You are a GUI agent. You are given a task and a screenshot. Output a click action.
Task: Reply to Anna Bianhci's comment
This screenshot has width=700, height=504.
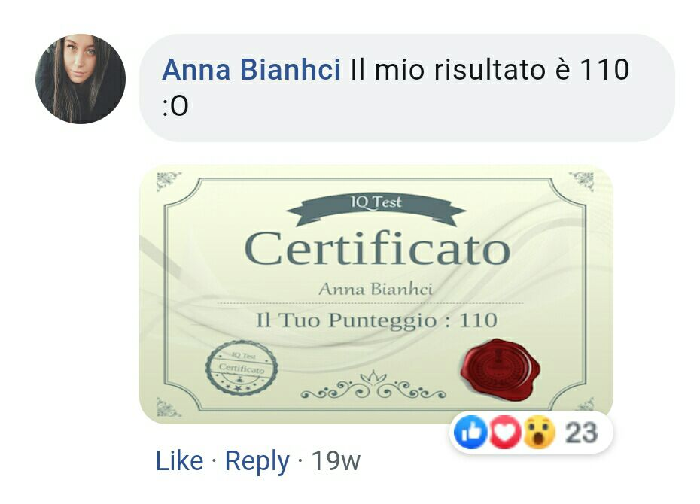(x=257, y=461)
